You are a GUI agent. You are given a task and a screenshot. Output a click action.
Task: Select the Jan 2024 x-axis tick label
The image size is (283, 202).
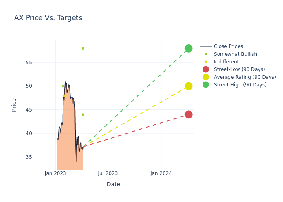pyautogui.click(x=161, y=173)
